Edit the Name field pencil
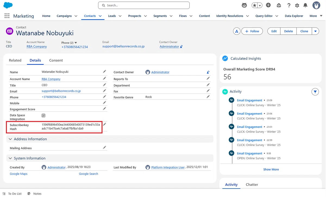The image size is (326, 197). (104, 71)
